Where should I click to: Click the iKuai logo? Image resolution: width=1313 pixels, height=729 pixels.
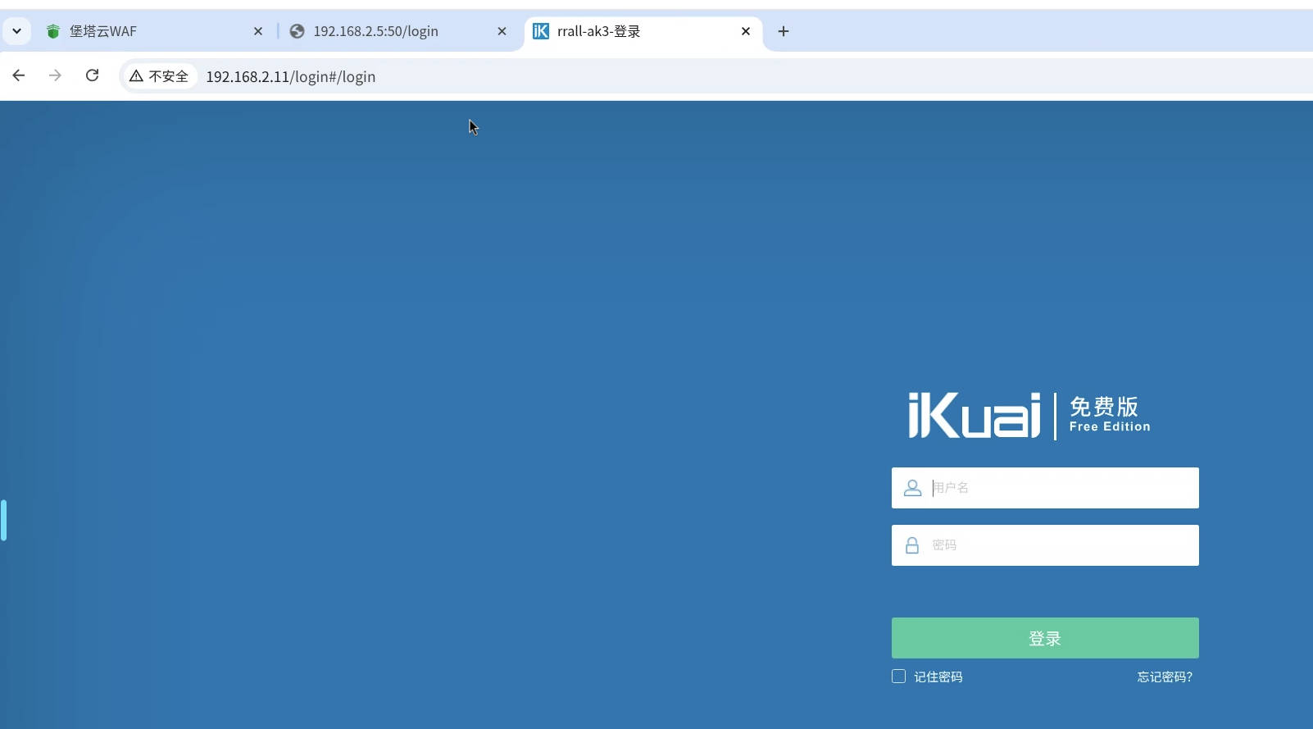[975, 416]
